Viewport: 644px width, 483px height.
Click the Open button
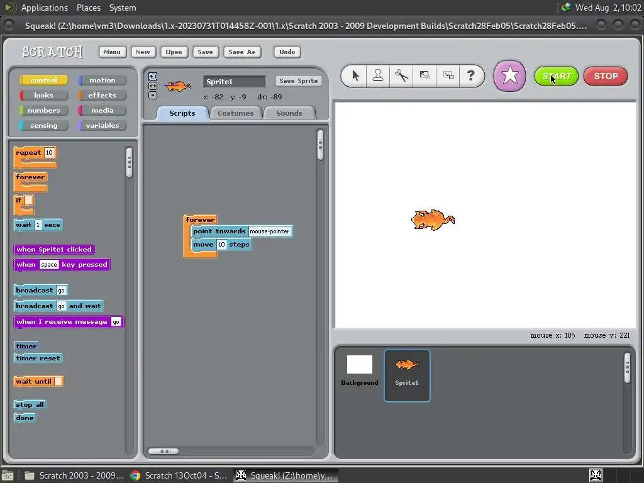pos(174,52)
